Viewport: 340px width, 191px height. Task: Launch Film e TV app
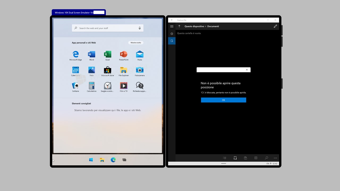coord(124,87)
